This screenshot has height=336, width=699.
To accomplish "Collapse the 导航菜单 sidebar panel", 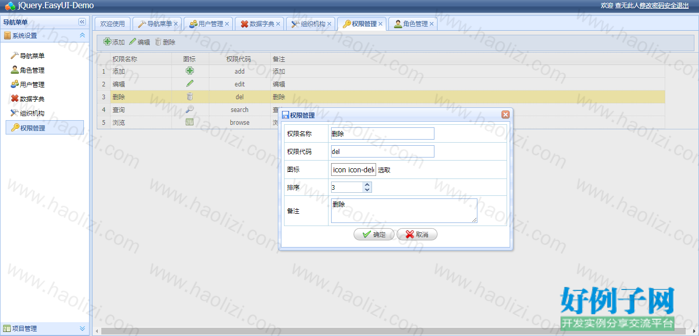I will pyautogui.click(x=82, y=22).
